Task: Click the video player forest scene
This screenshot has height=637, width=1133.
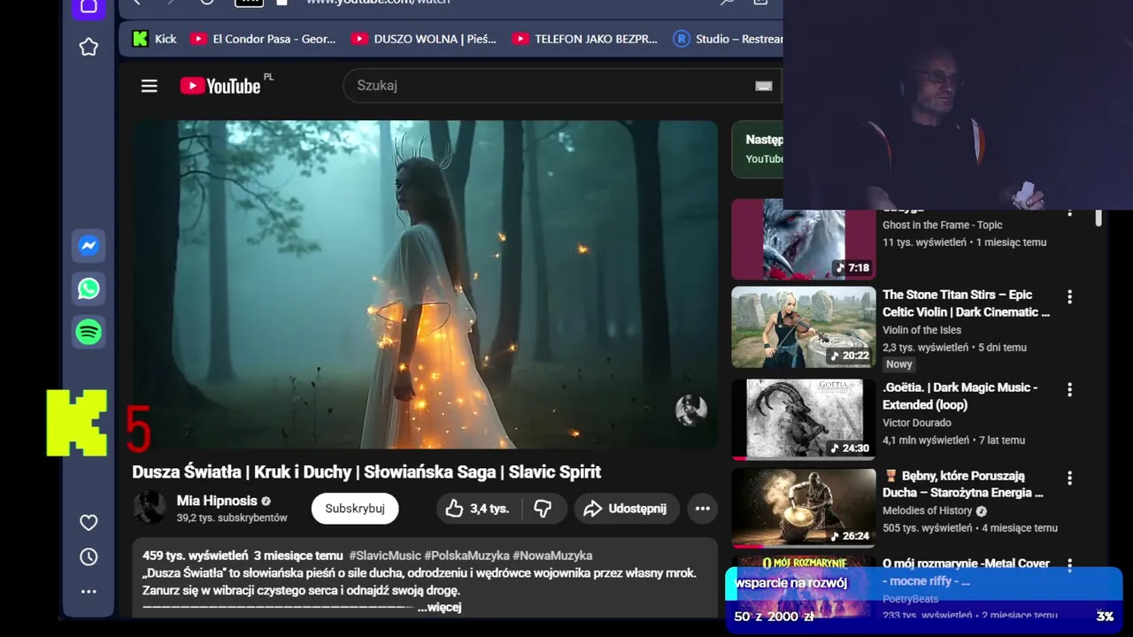Action: click(425, 285)
